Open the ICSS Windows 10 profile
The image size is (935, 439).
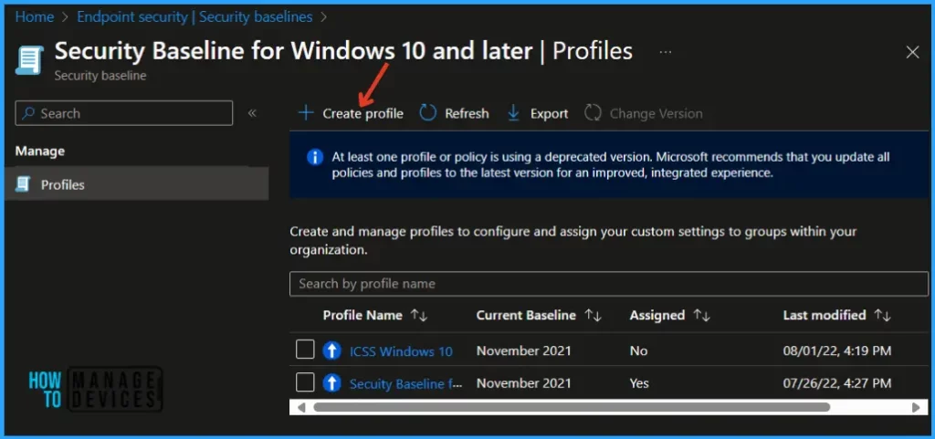[401, 350]
